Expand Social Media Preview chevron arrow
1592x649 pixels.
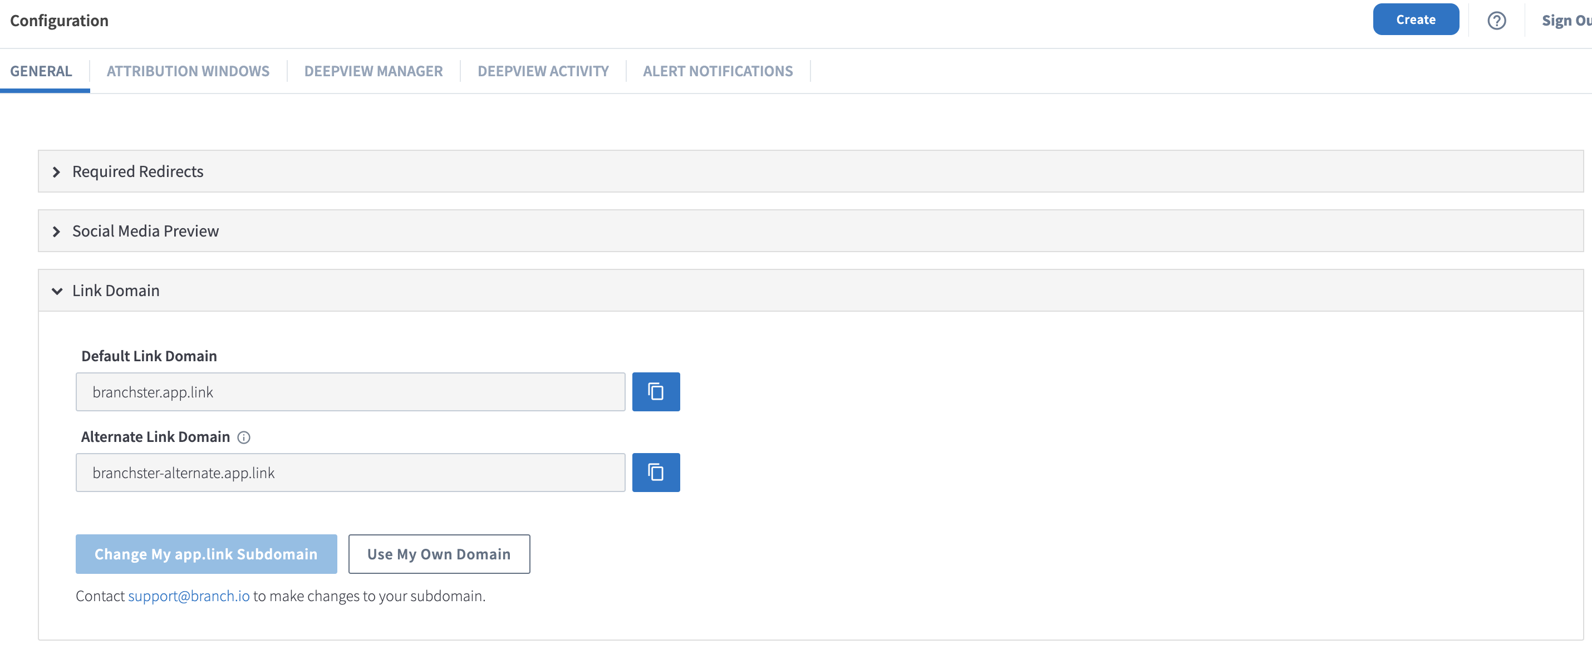[56, 231]
